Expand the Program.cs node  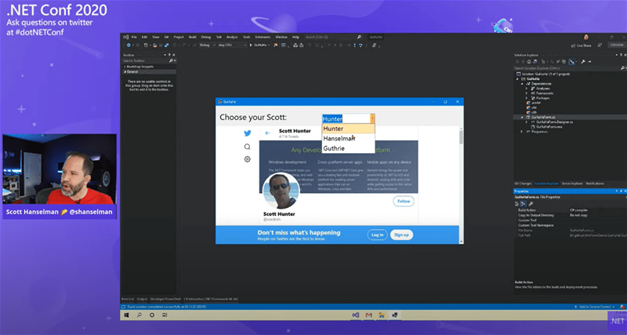[521, 132]
